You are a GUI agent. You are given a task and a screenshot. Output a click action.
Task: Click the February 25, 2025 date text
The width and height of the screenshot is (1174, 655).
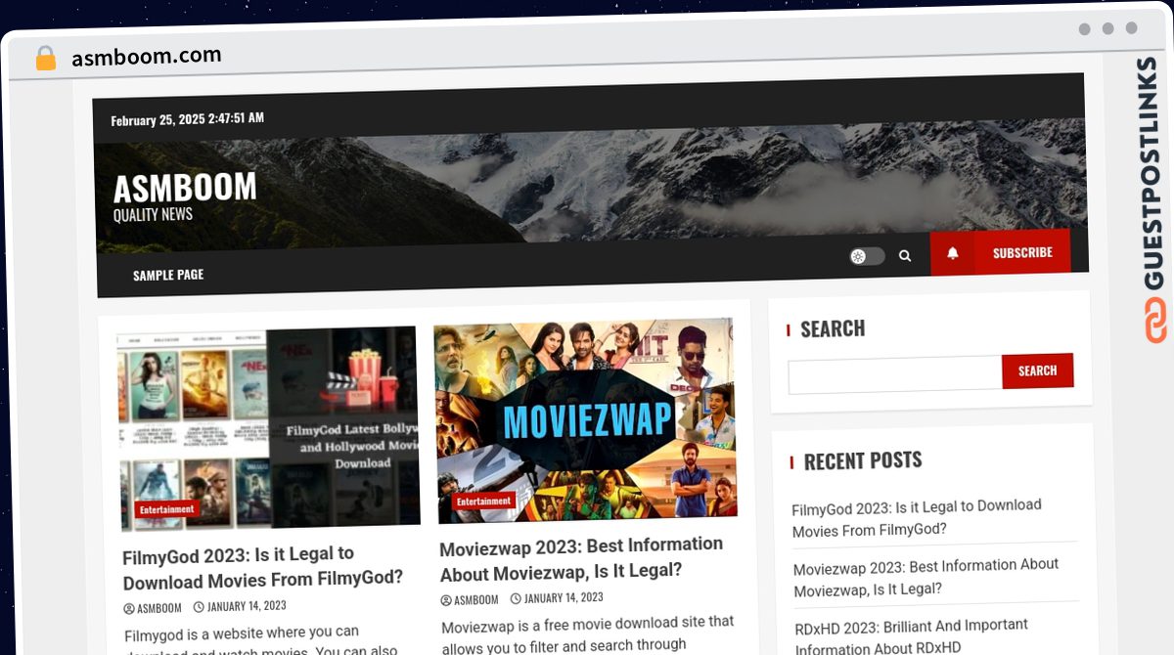pos(187,119)
